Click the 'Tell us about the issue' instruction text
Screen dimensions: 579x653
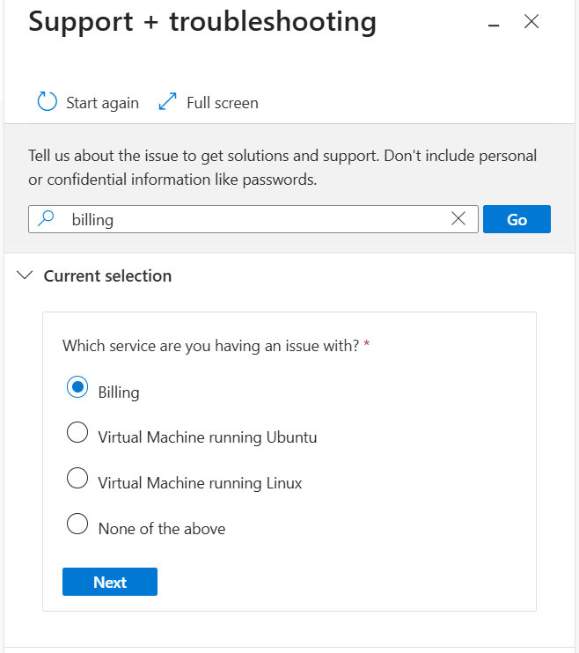click(x=282, y=167)
